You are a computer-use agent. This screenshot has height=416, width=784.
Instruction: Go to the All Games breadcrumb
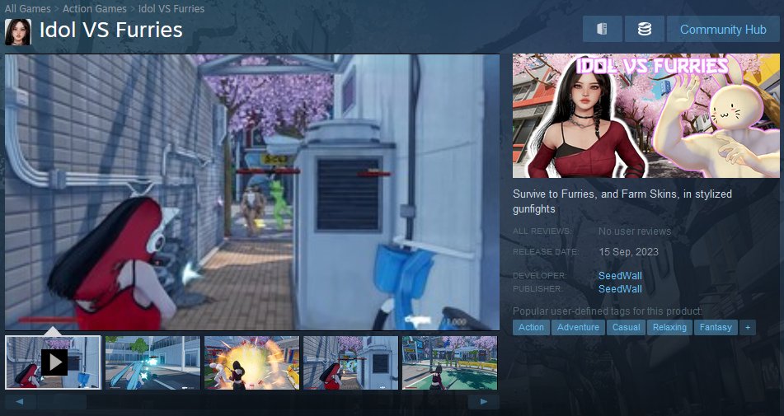click(27, 9)
